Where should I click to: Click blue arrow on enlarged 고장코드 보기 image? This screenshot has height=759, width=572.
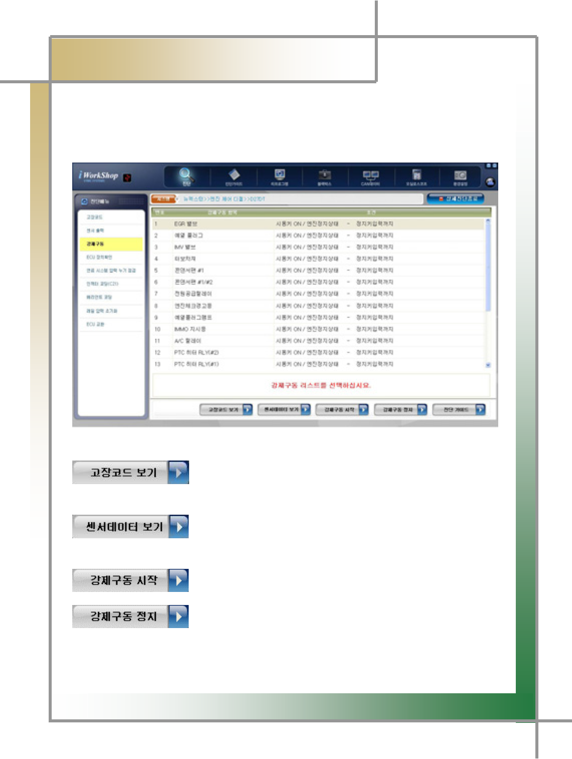(x=178, y=472)
